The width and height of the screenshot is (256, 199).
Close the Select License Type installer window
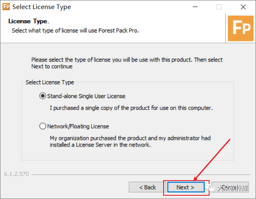pos(243,7)
